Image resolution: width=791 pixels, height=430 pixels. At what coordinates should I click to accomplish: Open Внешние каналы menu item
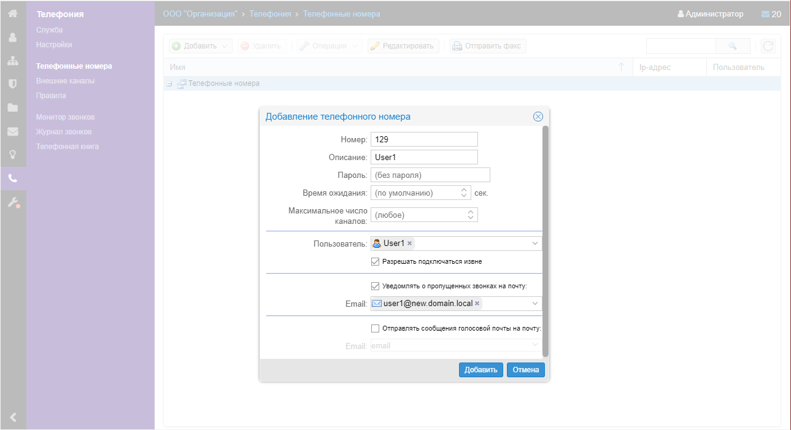65,81
